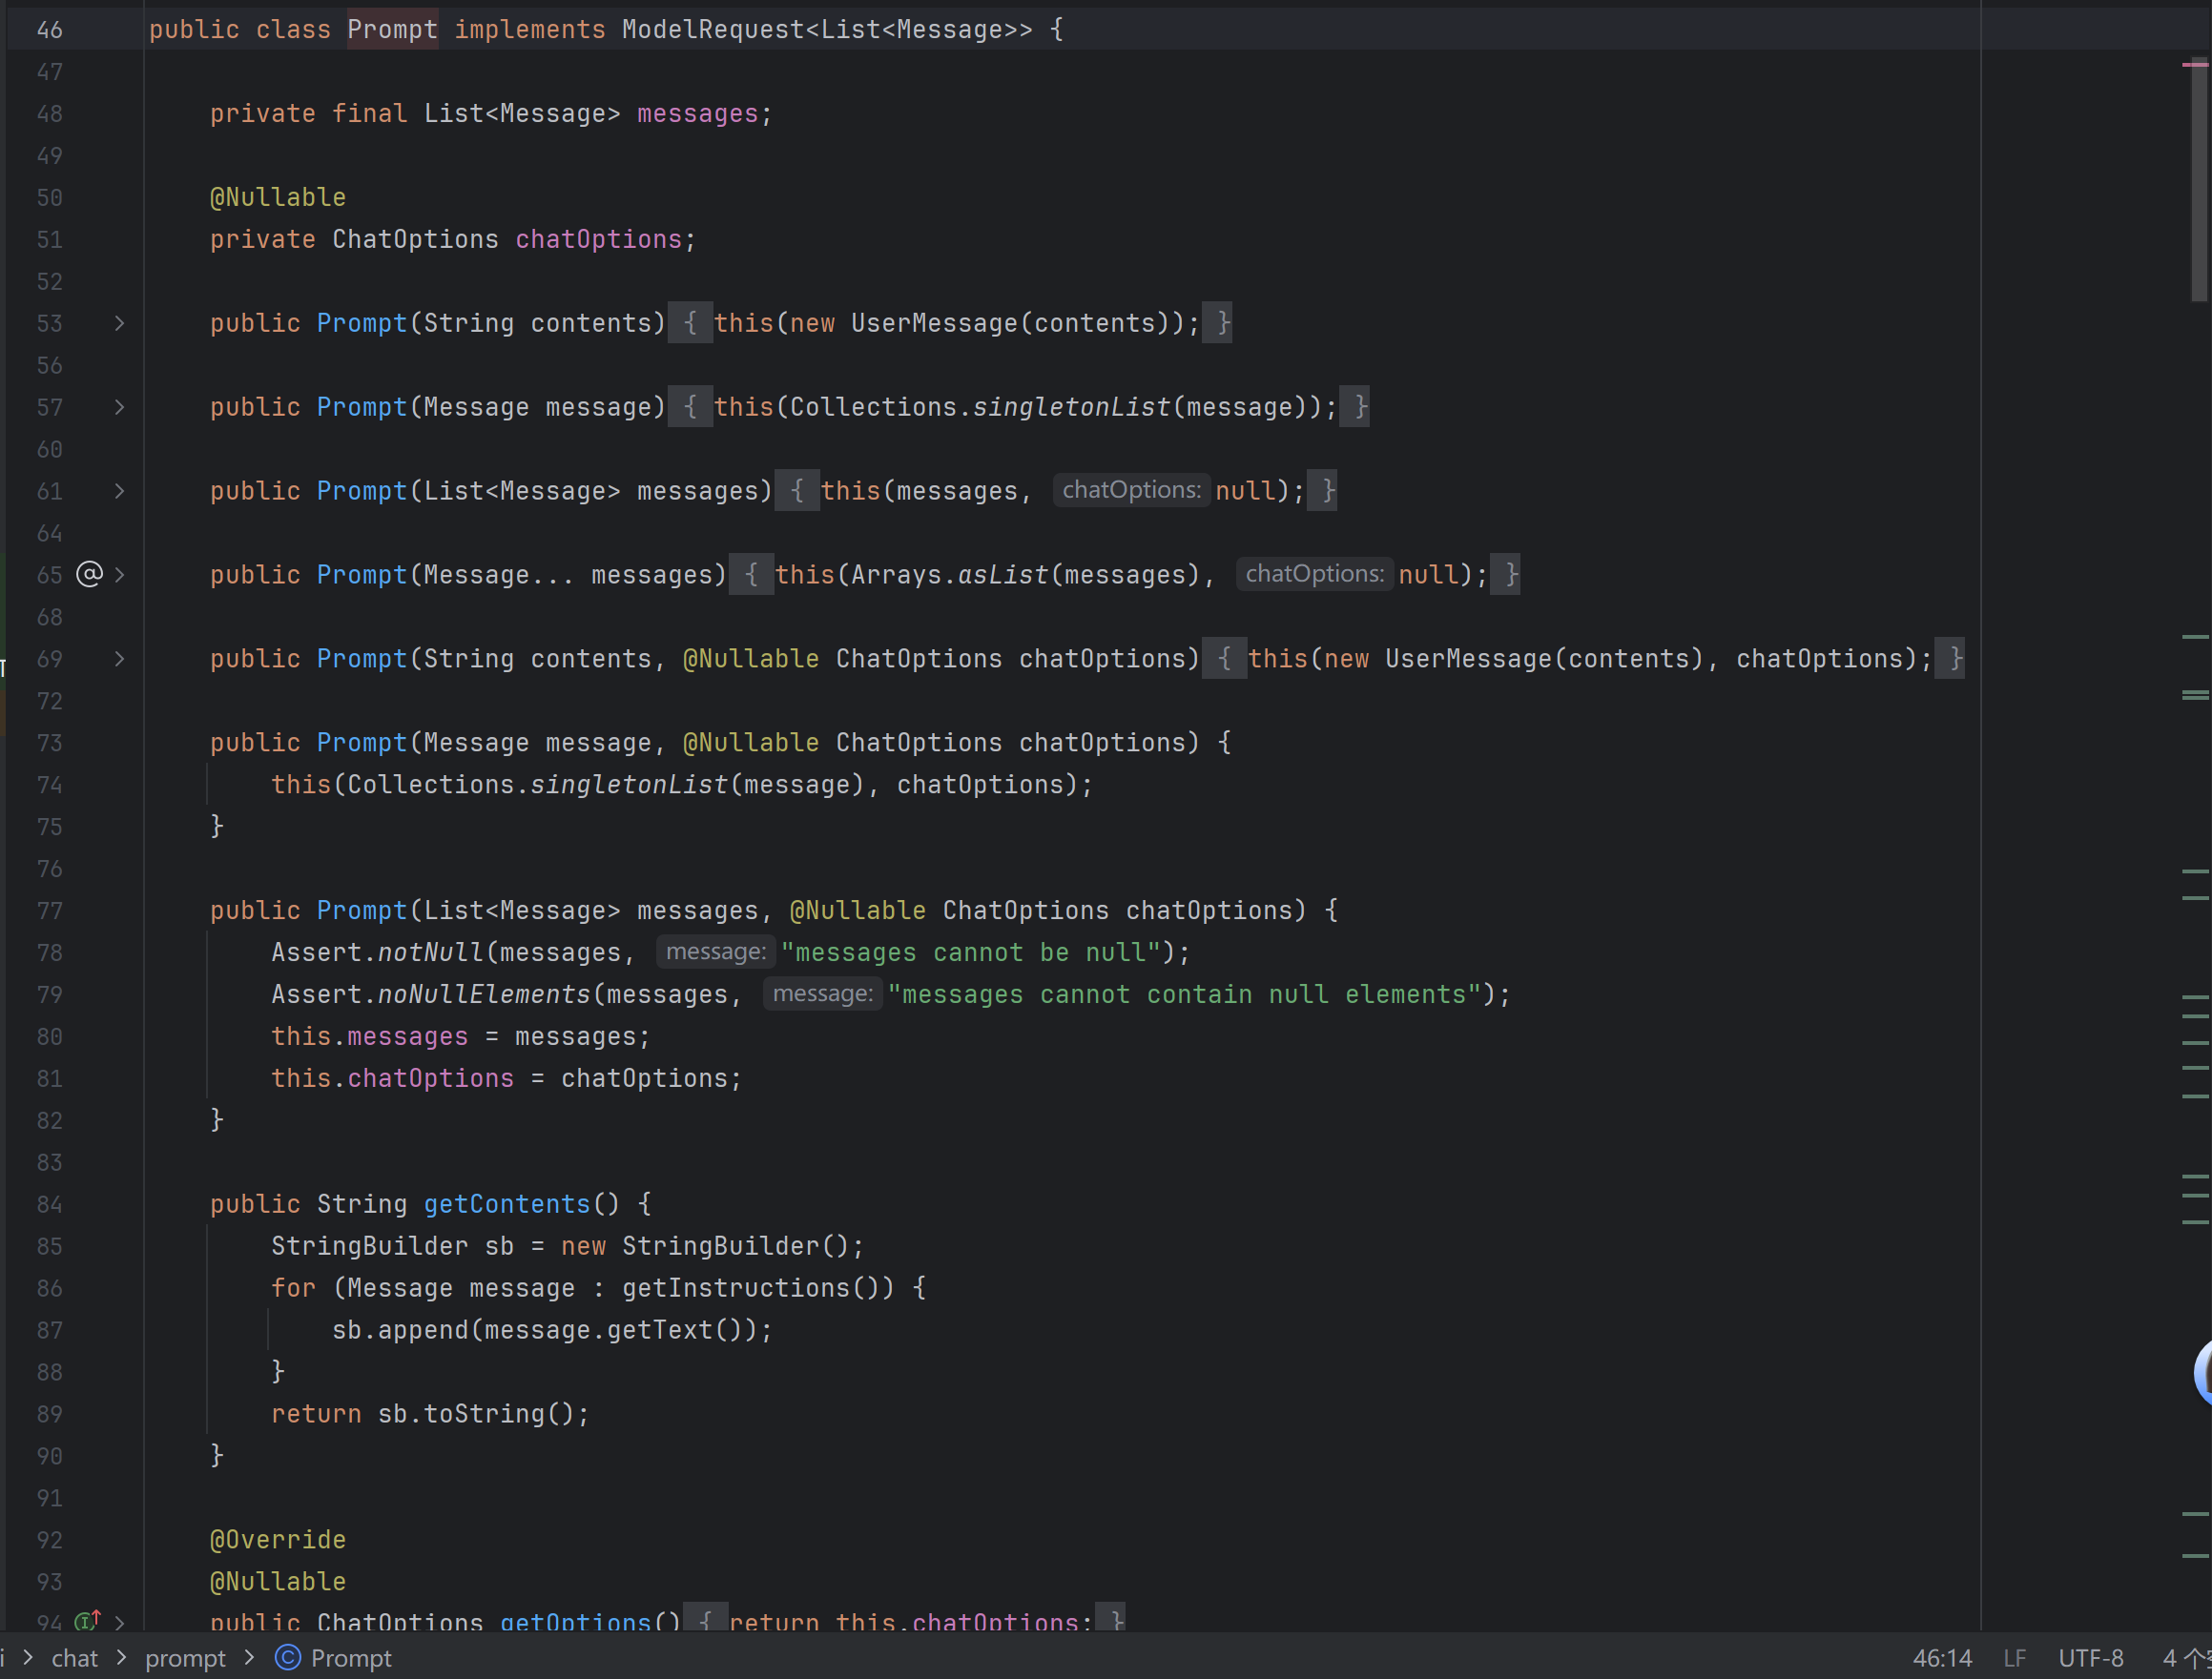Viewport: 2212px width, 1679px height.
Task: Click '@Nullable' annotation on line 93
Action: pos(278,1583)
